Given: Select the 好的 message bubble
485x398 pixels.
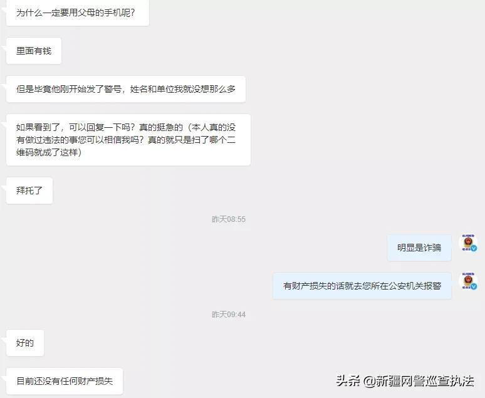Looking at the screenshot, I should coord(25,343).
